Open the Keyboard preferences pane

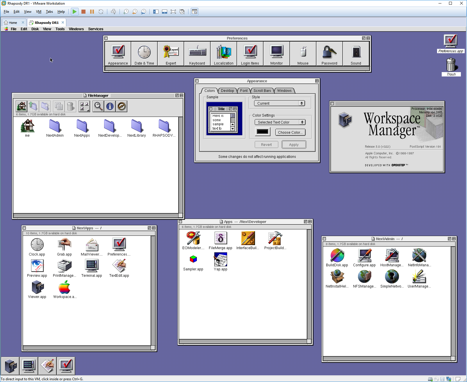pos(197,54)
